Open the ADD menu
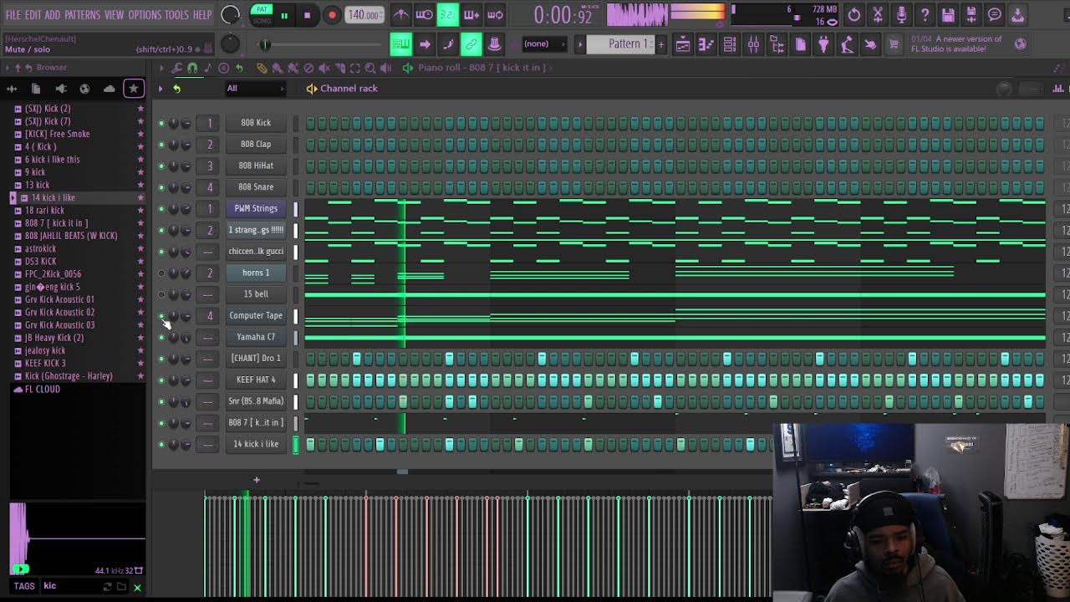The width and height of the screenshot is (1070, 602). pyautogui.click(x=52, y=15)
